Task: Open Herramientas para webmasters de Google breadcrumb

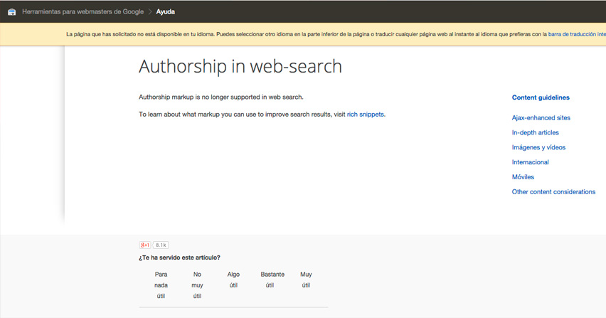Action: 83,11
